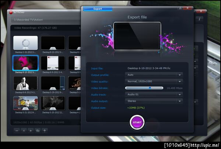This screenshot has width=221, height=149.
Task: Click the Video bitrate label
Action: click(99, 88)
